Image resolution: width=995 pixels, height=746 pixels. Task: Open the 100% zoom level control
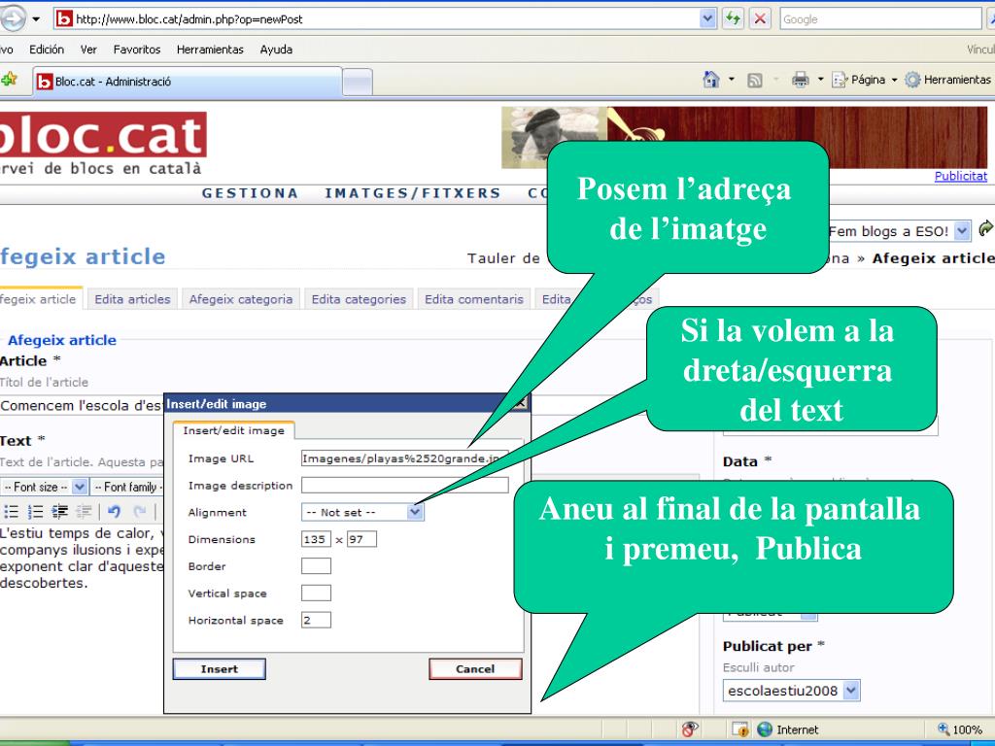pos(961,729)
